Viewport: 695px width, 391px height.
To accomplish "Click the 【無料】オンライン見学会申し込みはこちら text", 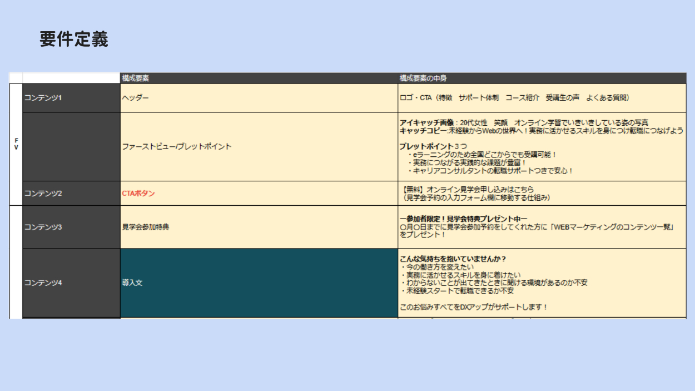I will (466, 190).
